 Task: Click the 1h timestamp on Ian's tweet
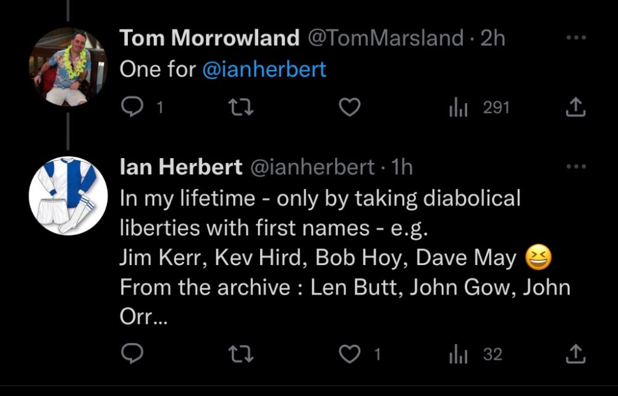pyautogui.click(x=403, y=167)
